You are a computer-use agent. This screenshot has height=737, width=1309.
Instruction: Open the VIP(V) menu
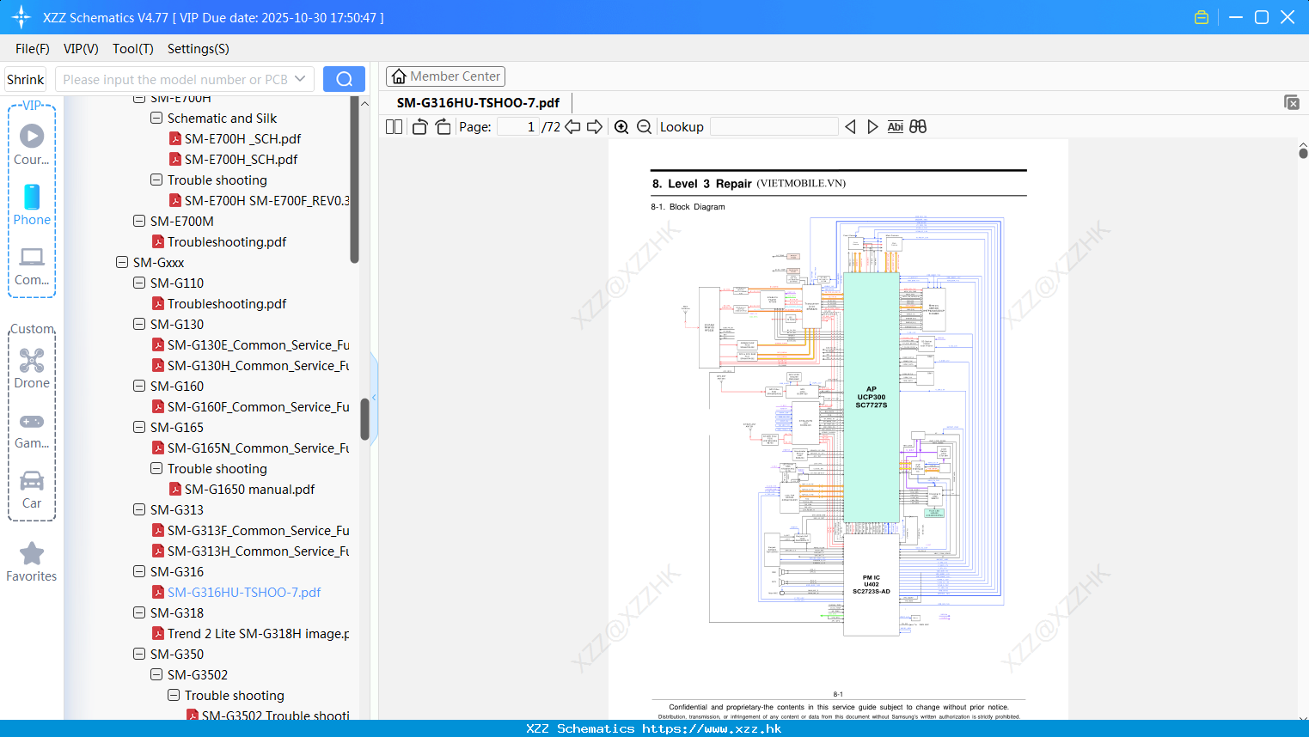pos(81,49)
